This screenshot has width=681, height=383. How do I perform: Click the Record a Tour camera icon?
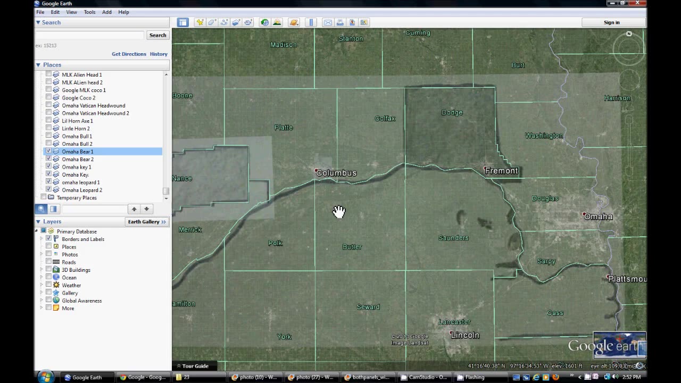click(x=248, y=22)
